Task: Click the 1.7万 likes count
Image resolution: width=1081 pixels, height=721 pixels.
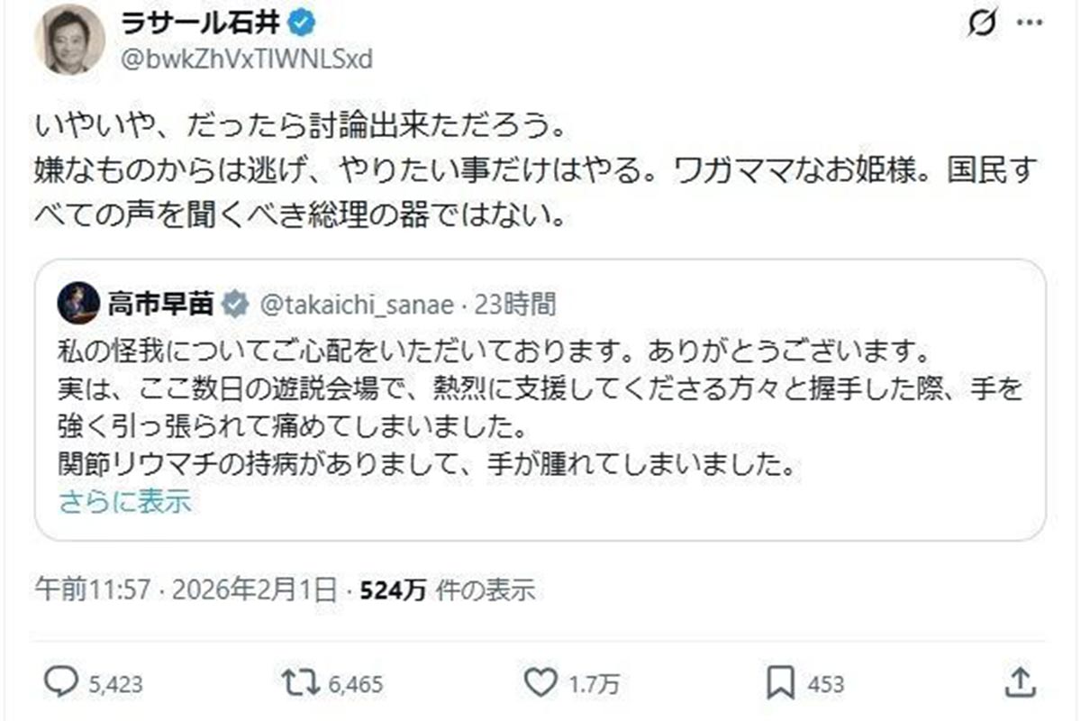Action: point(595,684)
